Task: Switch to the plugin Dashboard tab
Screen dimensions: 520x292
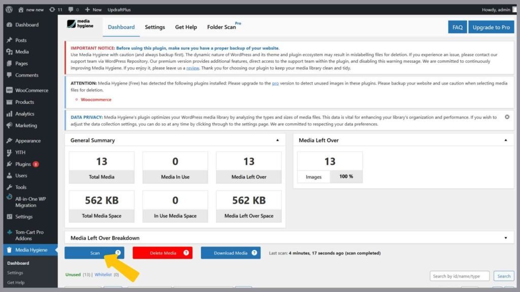Action: (121, 27)
